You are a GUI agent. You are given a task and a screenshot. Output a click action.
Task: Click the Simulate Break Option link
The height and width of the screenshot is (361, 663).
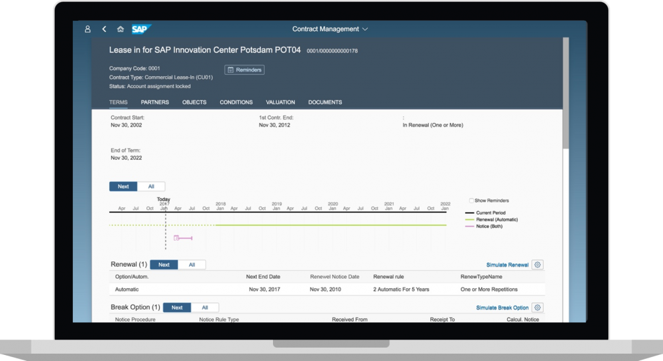tap(502, 308)
